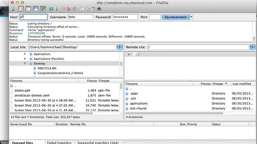This screenshot has width=257, height=144.
Task: Click the Direction queue column header
Action: [x=62, y=124]
